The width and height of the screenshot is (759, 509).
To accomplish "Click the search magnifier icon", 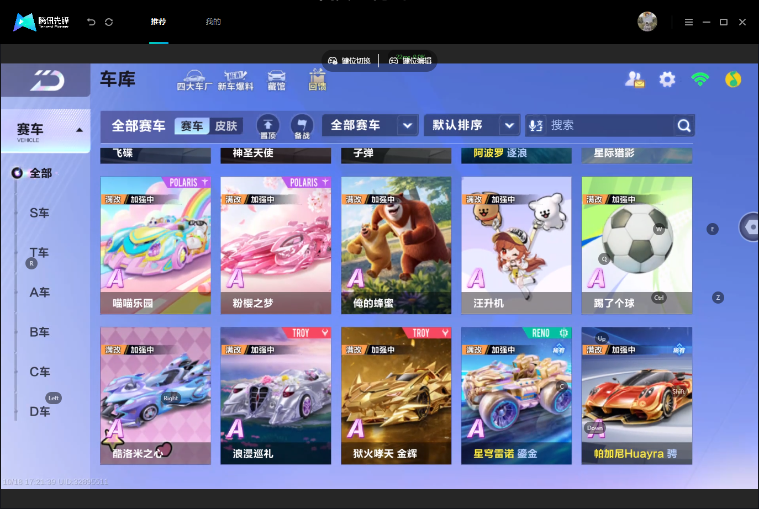I will (684, 126).
